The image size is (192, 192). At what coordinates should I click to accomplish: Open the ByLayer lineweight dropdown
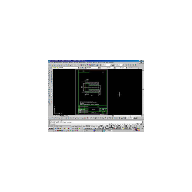tap(122, 68)
